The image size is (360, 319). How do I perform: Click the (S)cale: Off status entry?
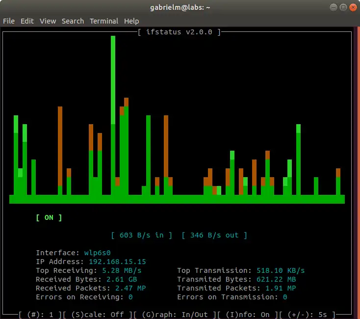(x=97, y=315)
